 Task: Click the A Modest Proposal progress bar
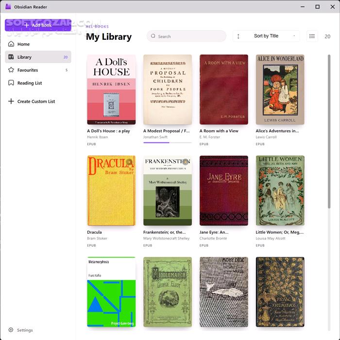coord(168,143)
